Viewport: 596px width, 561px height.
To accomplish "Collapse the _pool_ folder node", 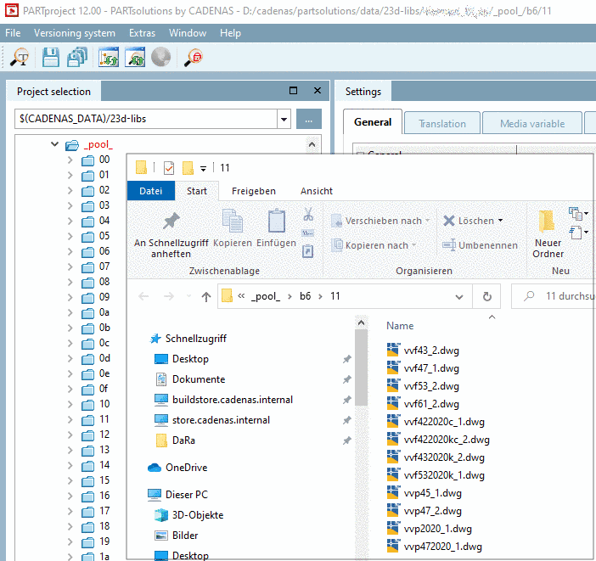I will click(54, 144).
